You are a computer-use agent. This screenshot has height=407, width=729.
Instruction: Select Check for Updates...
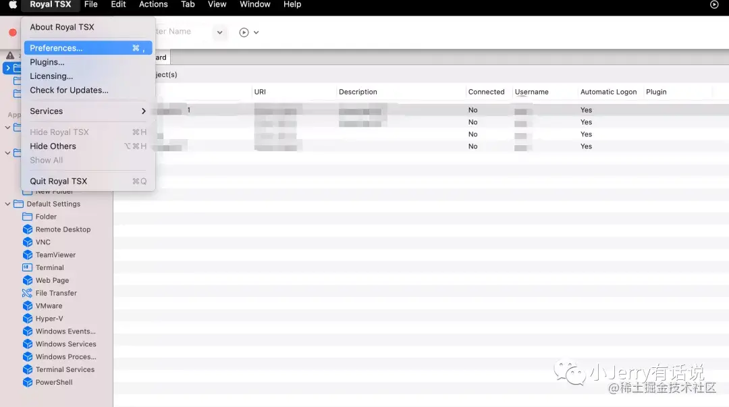[88, 90]
